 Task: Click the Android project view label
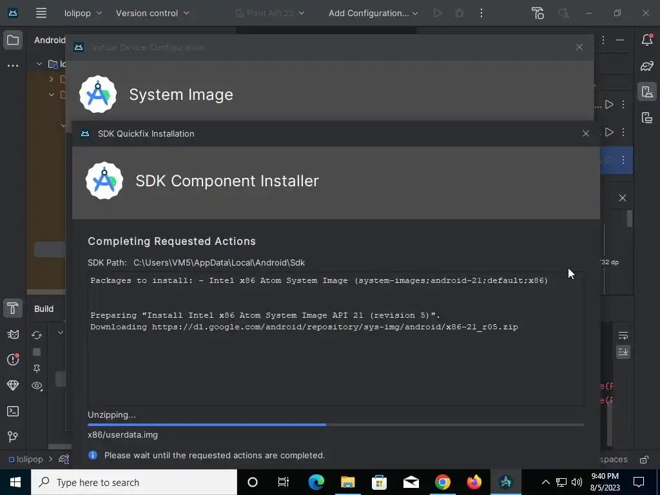[x=50, y=40]
